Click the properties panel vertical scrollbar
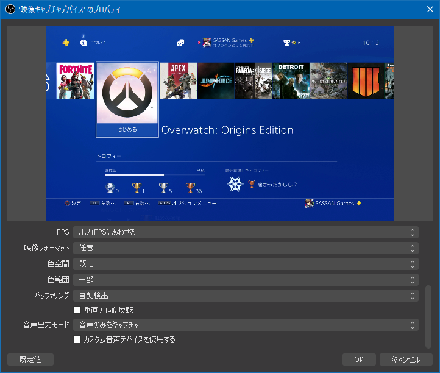The width and height of the screenshot is (440, 373). click(428, 316)
